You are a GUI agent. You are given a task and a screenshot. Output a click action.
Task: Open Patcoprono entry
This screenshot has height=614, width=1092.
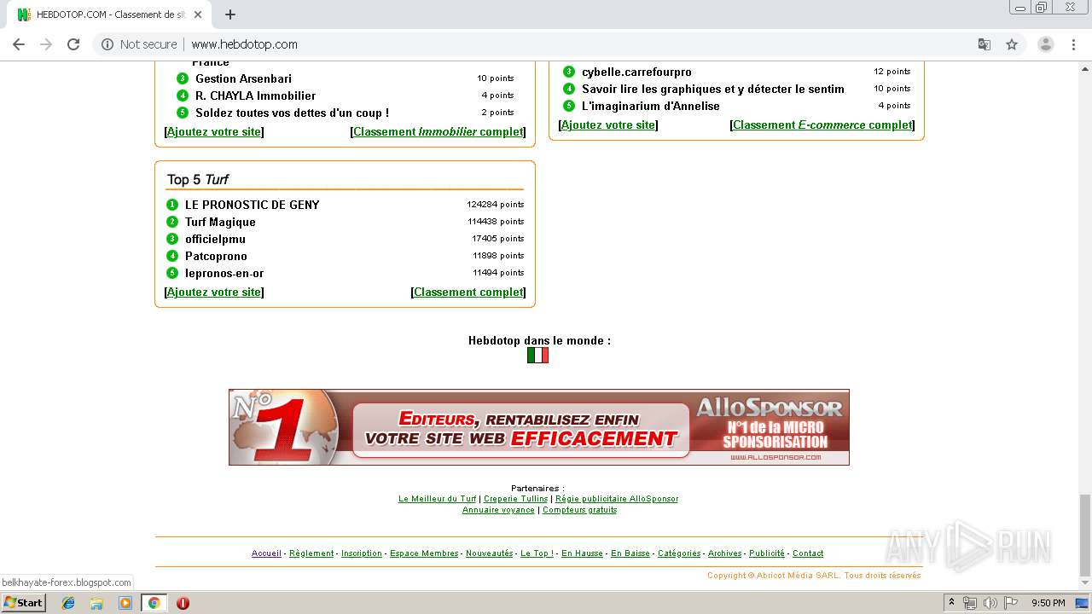pos(216,256)
